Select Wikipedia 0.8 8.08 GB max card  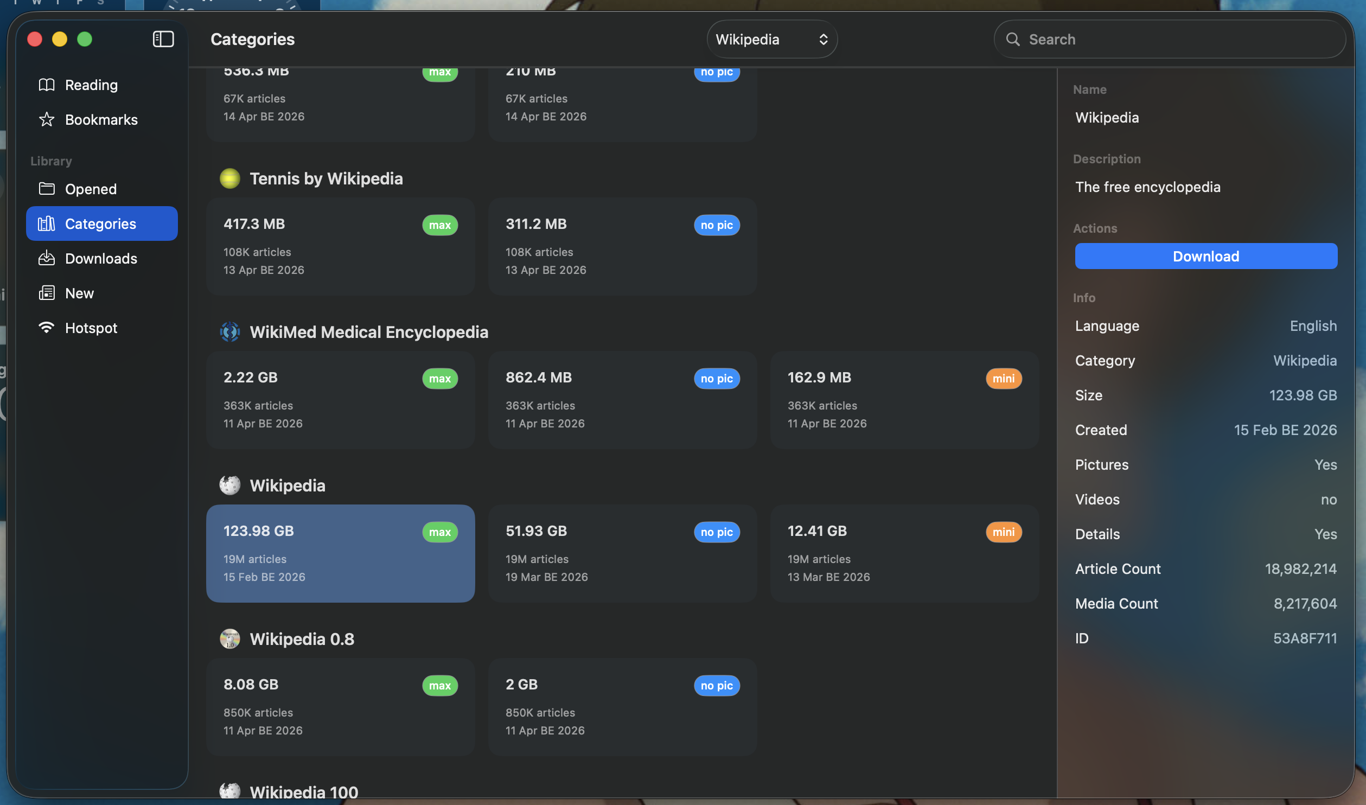pyautogui.click(x=341, y=707)
